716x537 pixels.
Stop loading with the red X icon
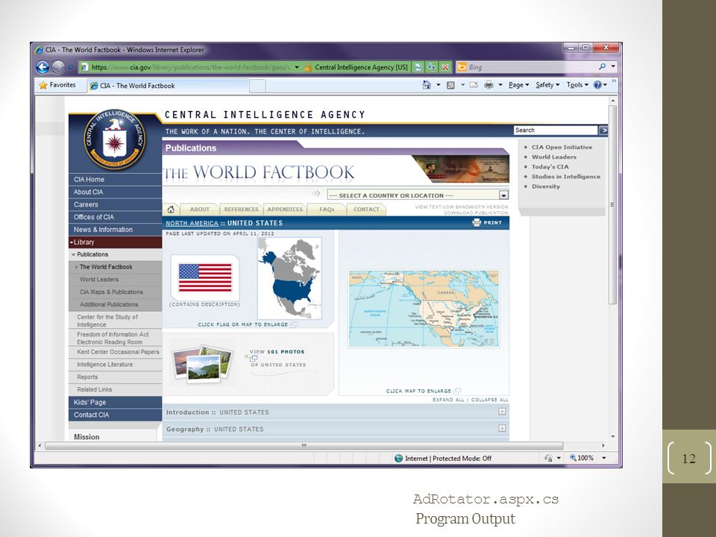coord(445,67)
